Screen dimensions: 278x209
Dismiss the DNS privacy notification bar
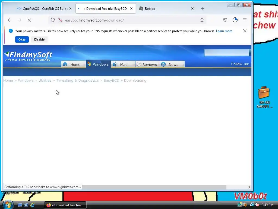245,31
